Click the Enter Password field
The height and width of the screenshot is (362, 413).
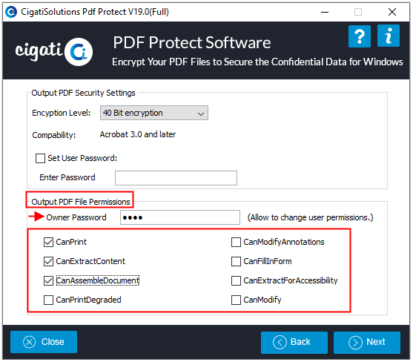[176, 178]
